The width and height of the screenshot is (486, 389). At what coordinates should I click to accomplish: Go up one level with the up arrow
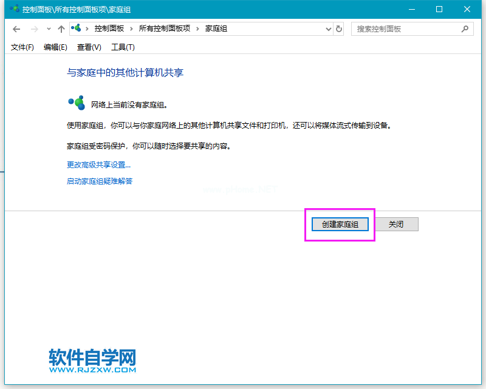61,29
